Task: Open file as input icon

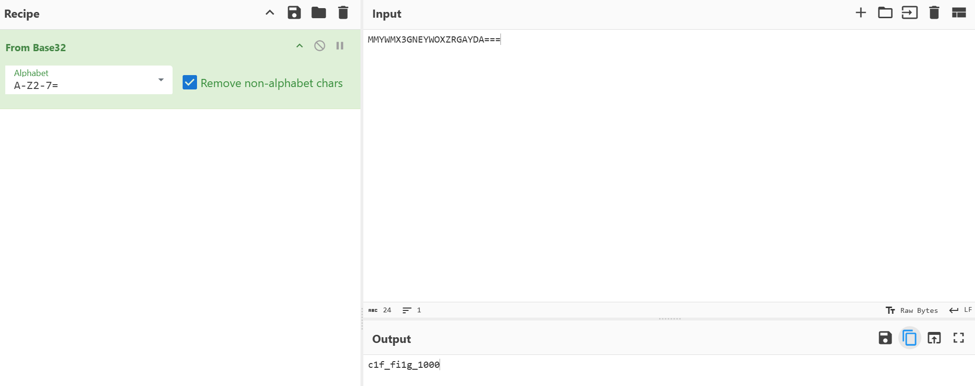Action: pyautogui.click(x=909, y=13)
